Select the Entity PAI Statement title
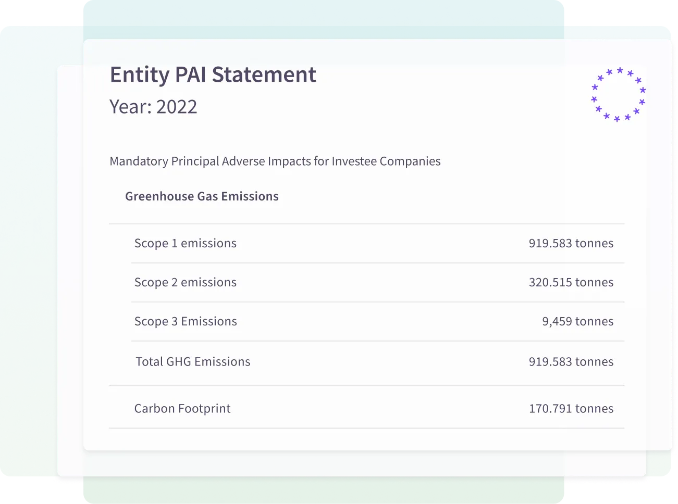678x504 pixels. [213, 74]
